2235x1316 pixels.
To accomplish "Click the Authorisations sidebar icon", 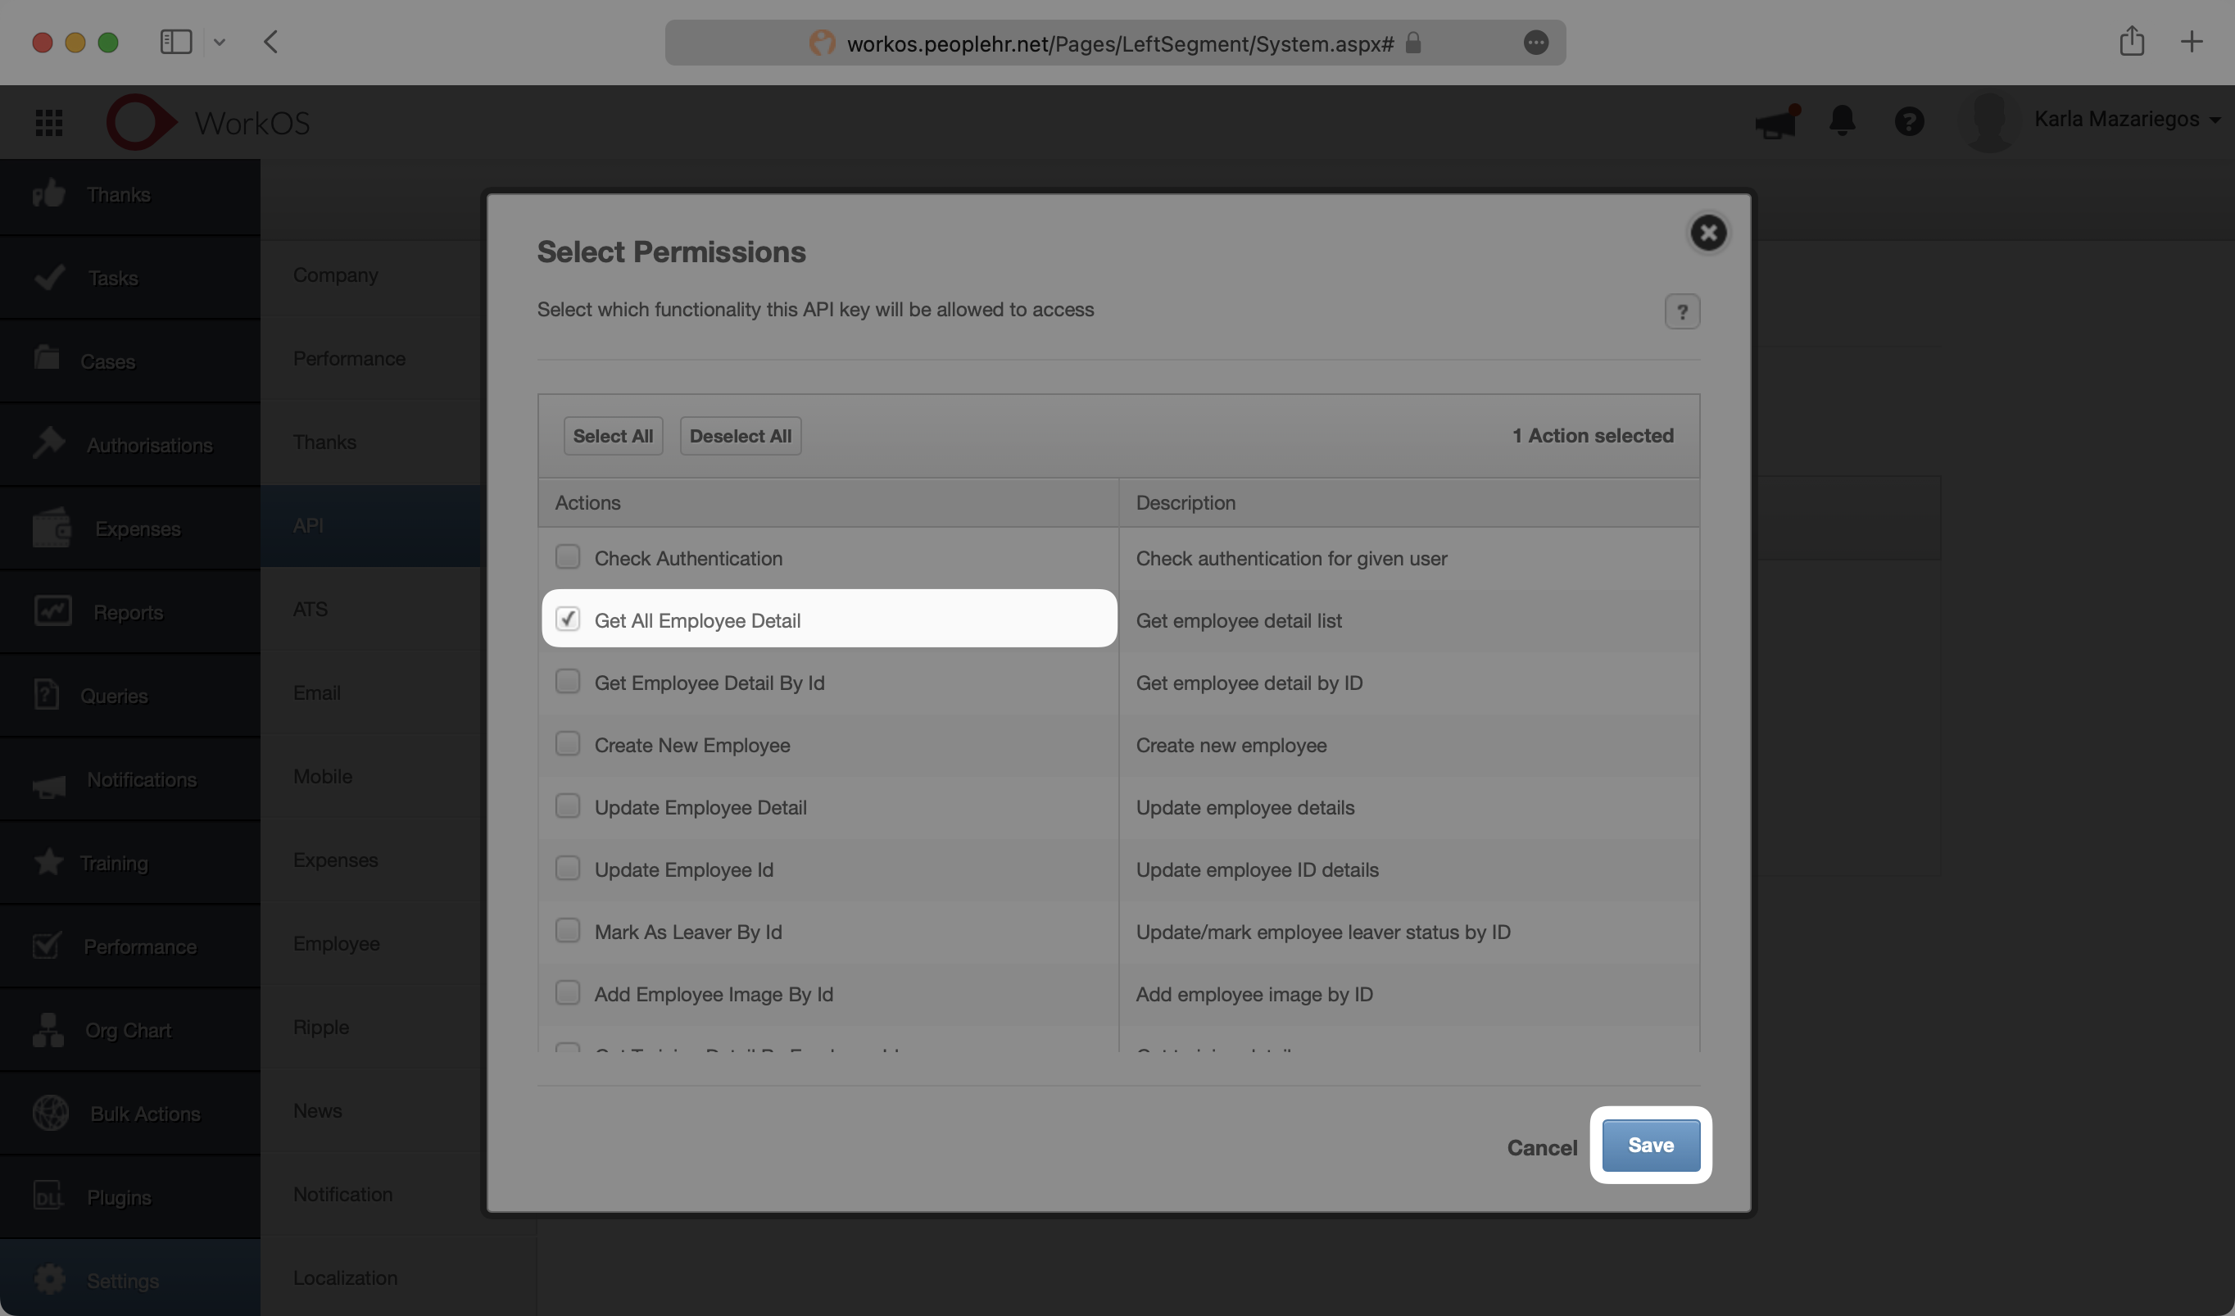I will click(x=49, y=443).
